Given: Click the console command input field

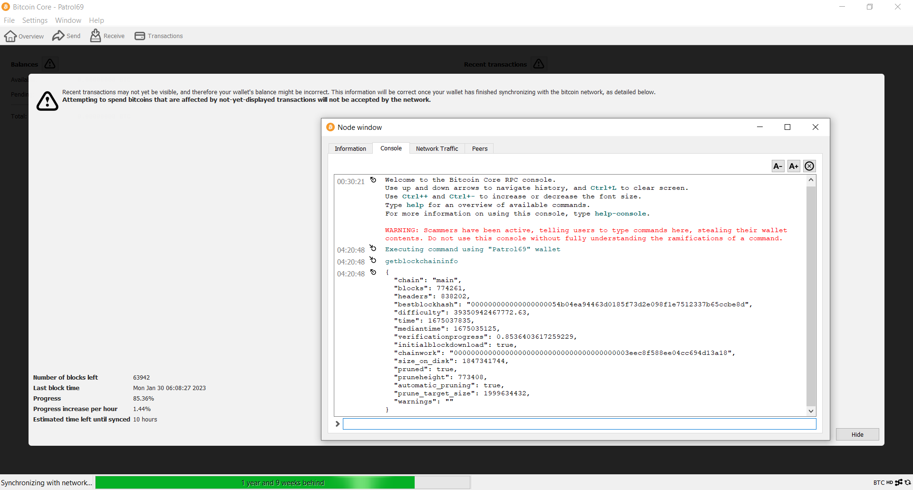Looking at the screenshot, I should [579, 424].
